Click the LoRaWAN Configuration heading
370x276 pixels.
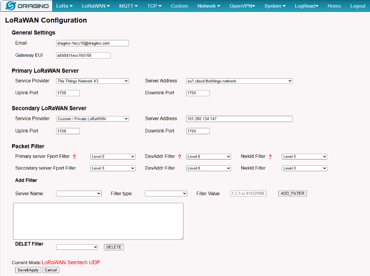pos(46,20)
